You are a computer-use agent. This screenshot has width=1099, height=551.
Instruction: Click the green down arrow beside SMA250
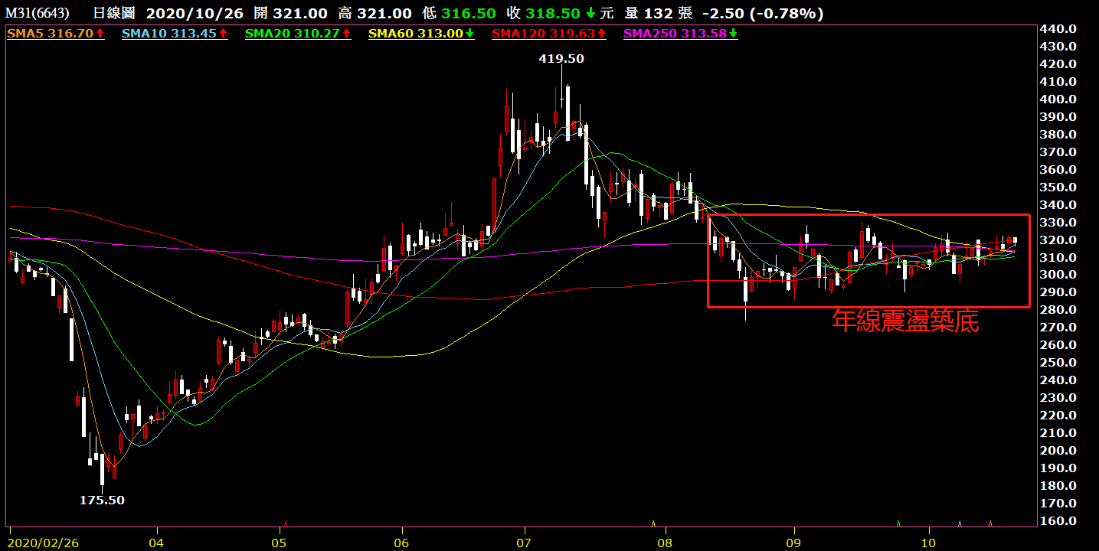[734, 34]
